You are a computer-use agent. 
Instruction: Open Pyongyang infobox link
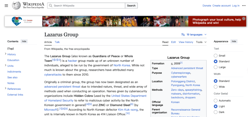point(178,85)
